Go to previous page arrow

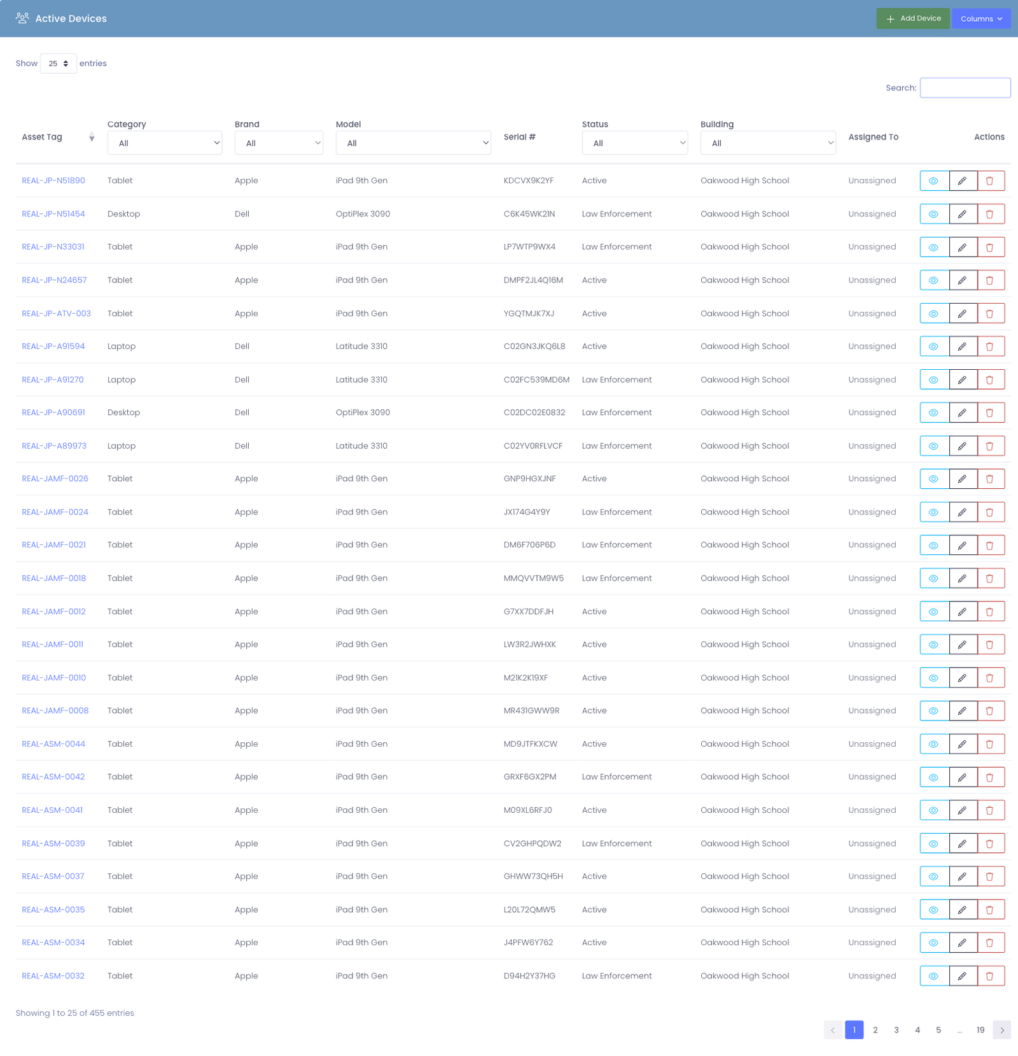pyautogui.click(x=833, y=1030)
